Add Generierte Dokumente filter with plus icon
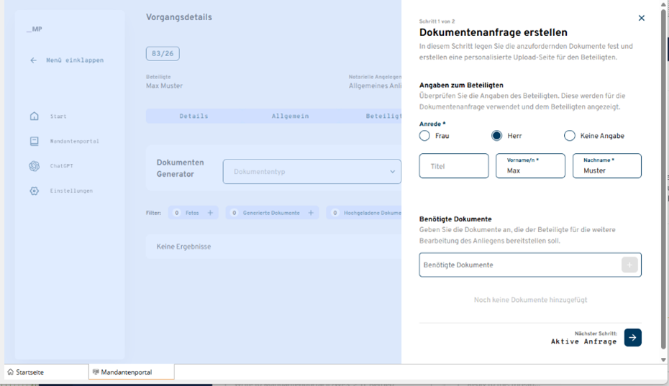 [311, 212]
